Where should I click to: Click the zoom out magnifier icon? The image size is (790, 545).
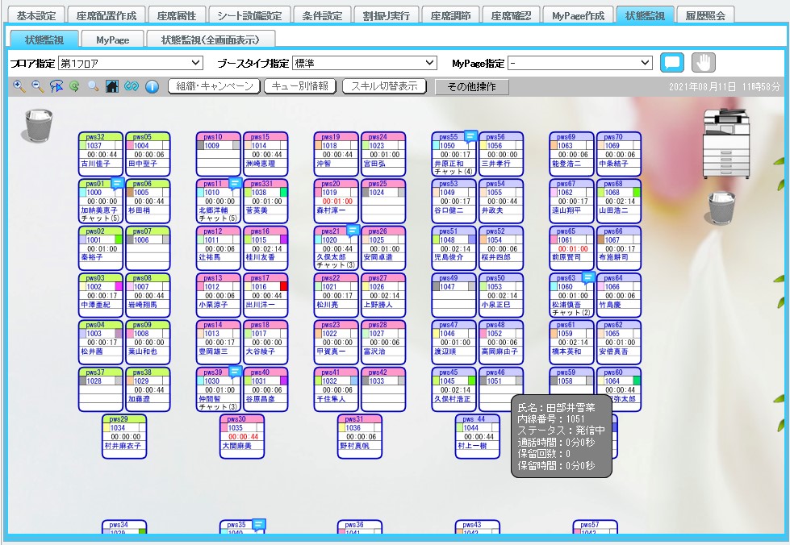coord(37,86)
